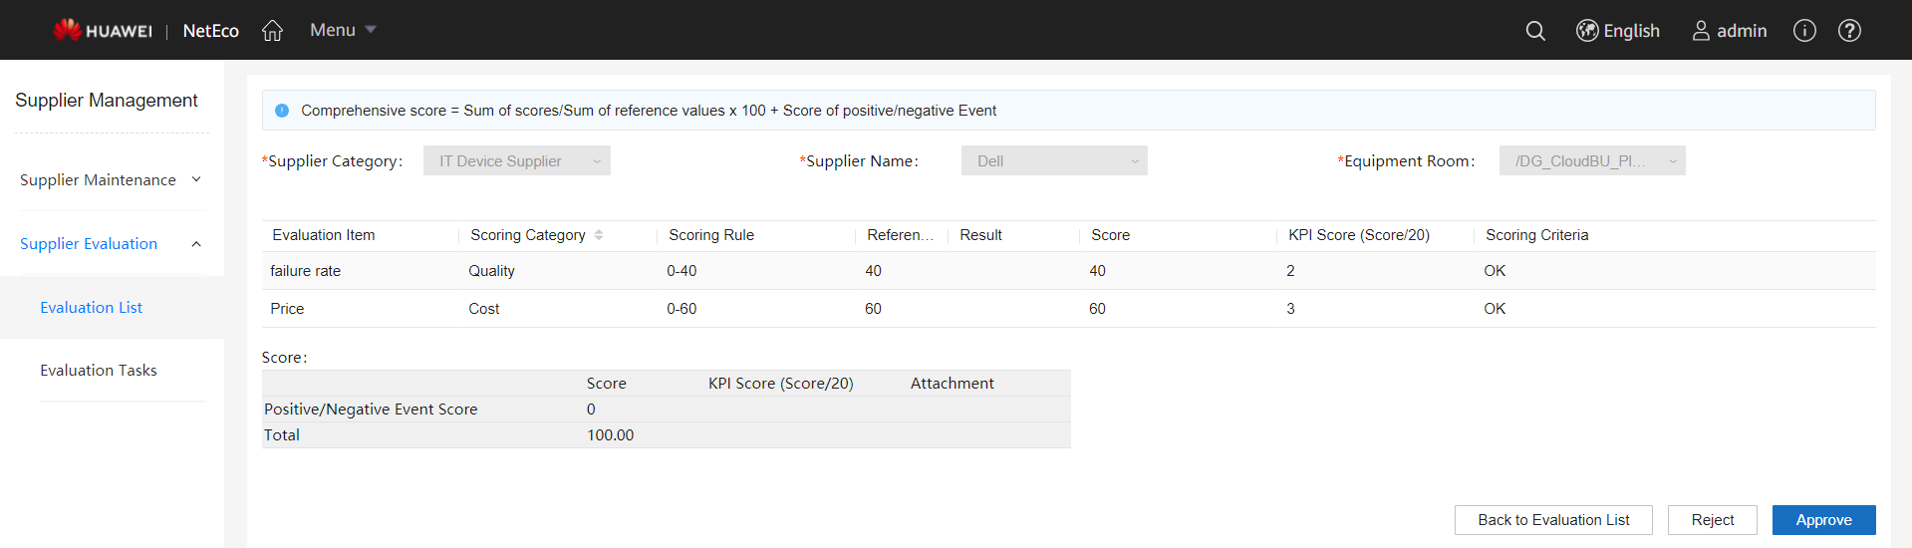Screen dimensions: 1912x548
Task: Click the Reject button
Action: [x=1712, y=520]
